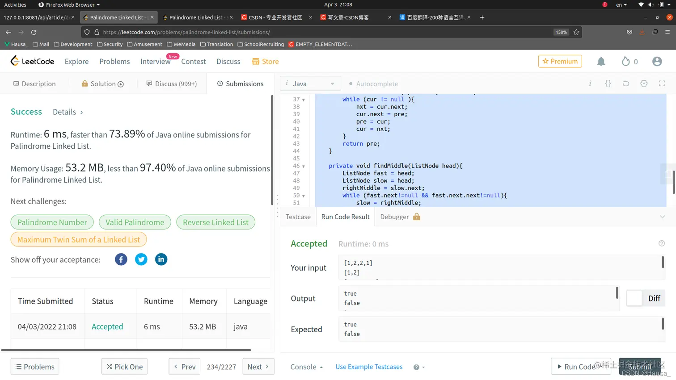Viewport: 676px width, 380px height.
Task: Click the Premium button
Action: tap(560, 61)
